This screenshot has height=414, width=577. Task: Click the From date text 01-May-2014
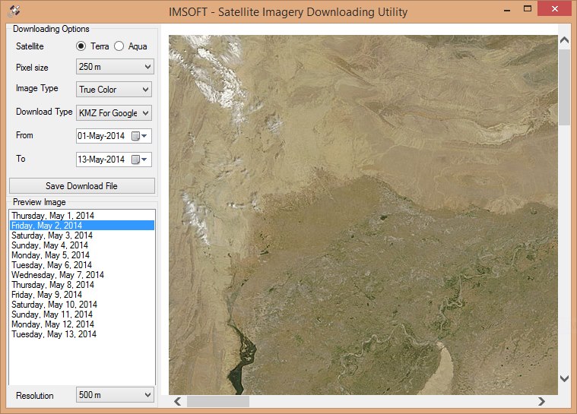(101, 136)
